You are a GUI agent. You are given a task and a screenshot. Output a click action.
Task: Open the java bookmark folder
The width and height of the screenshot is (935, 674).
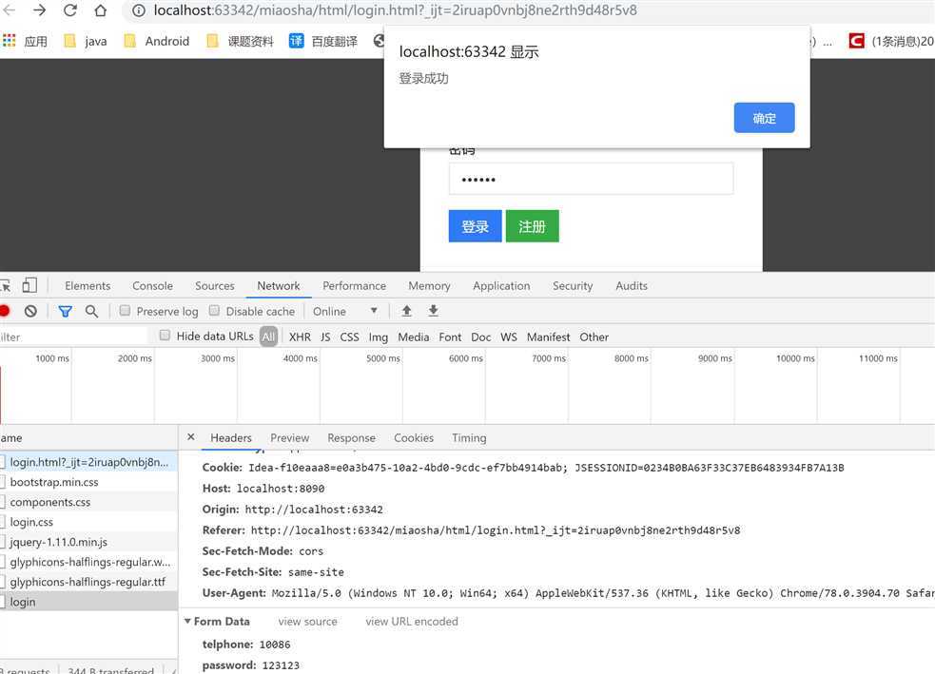pos(86,41)
